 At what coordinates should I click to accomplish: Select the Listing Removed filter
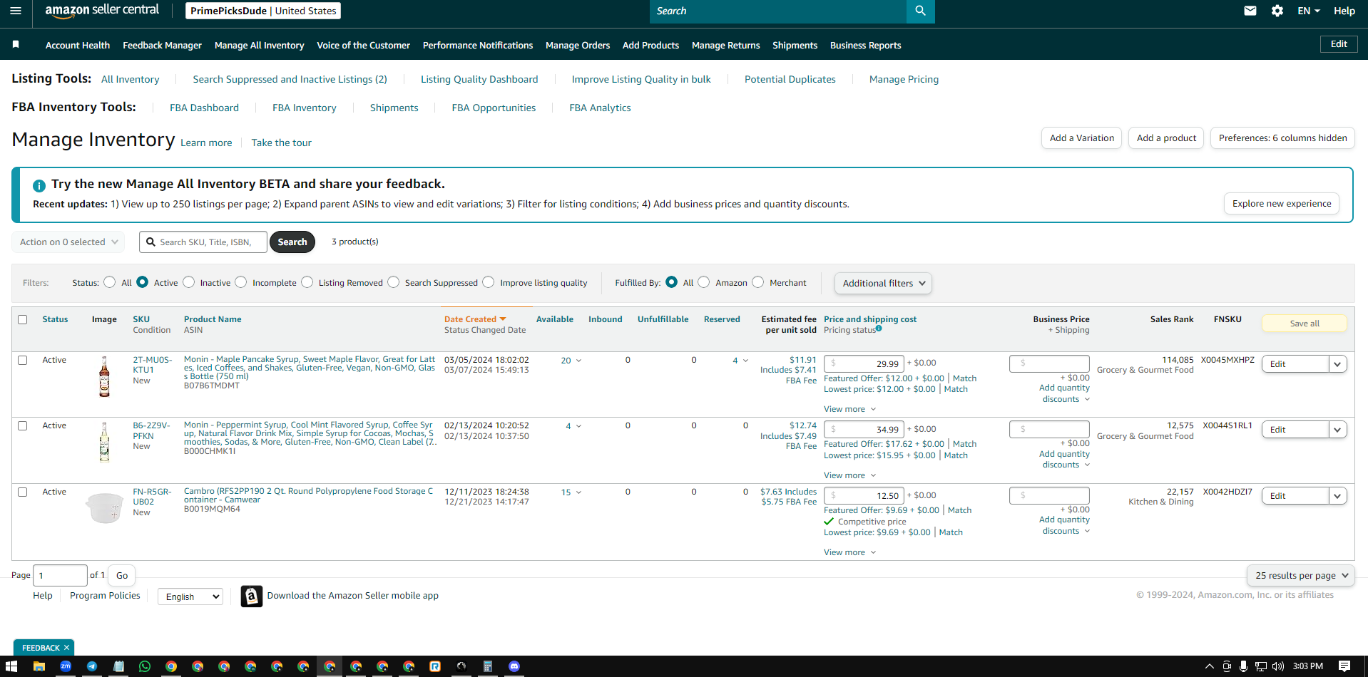click(x=307, y=282)
